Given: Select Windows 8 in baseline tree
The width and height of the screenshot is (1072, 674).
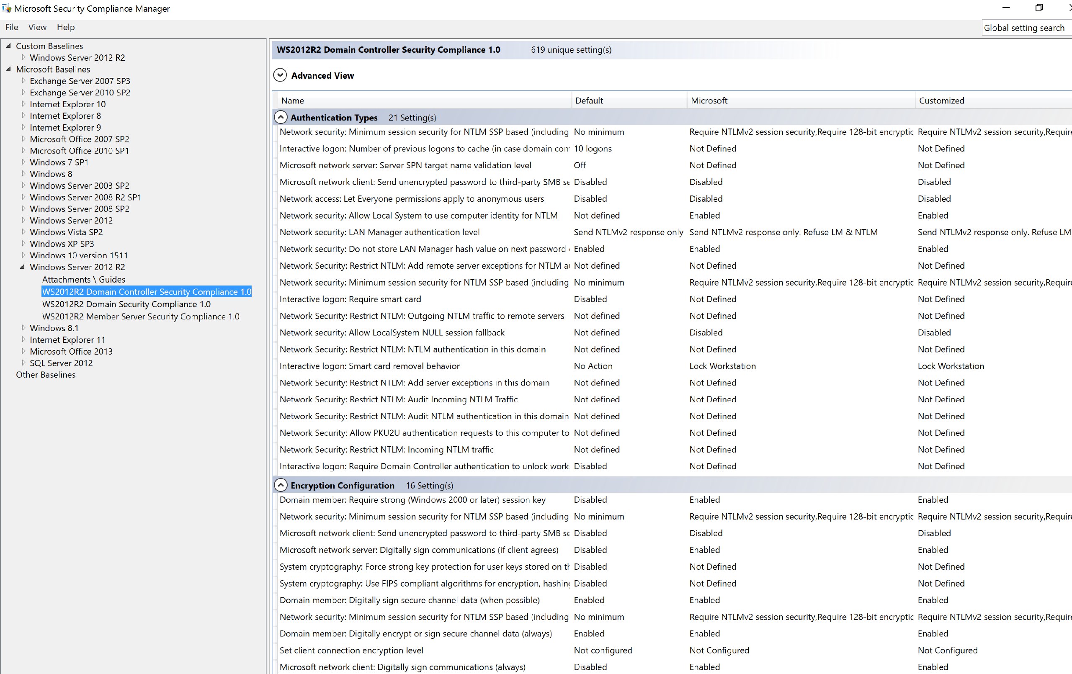Looking at the screenshot, I should tap(51, 174).
